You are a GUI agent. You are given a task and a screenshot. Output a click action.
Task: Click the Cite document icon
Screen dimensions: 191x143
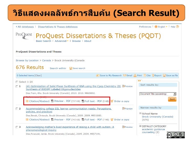tap(145, 75)
